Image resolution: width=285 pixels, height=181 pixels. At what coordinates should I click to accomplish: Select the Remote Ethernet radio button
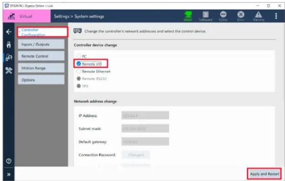79,71
